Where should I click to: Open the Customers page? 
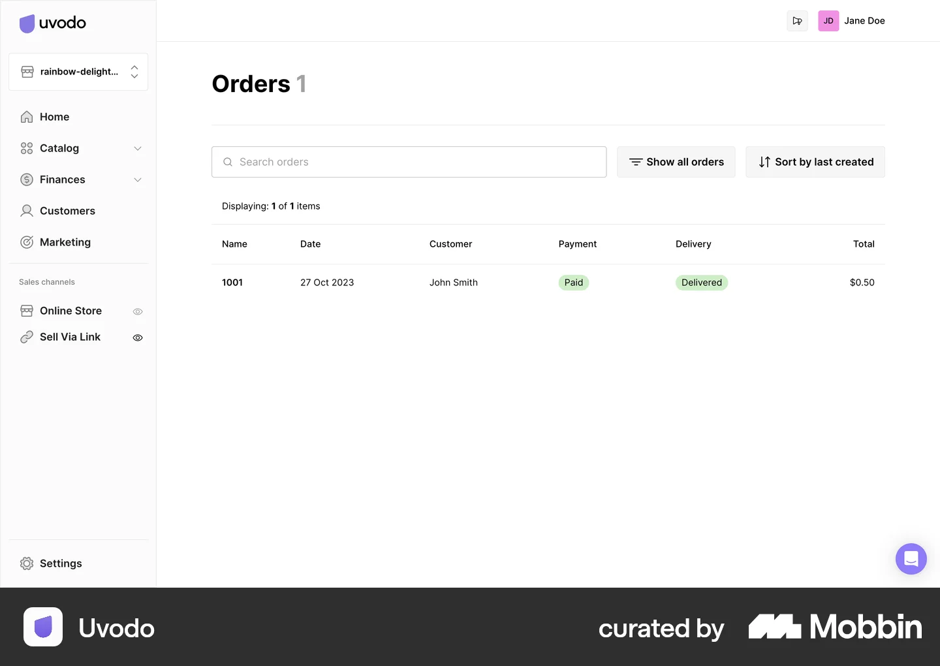pyautogui.click(x=67, y=211)
